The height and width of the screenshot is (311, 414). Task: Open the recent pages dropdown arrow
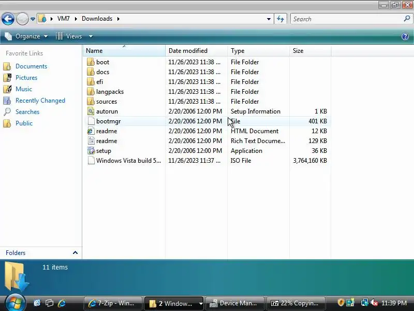coord(33,19)
